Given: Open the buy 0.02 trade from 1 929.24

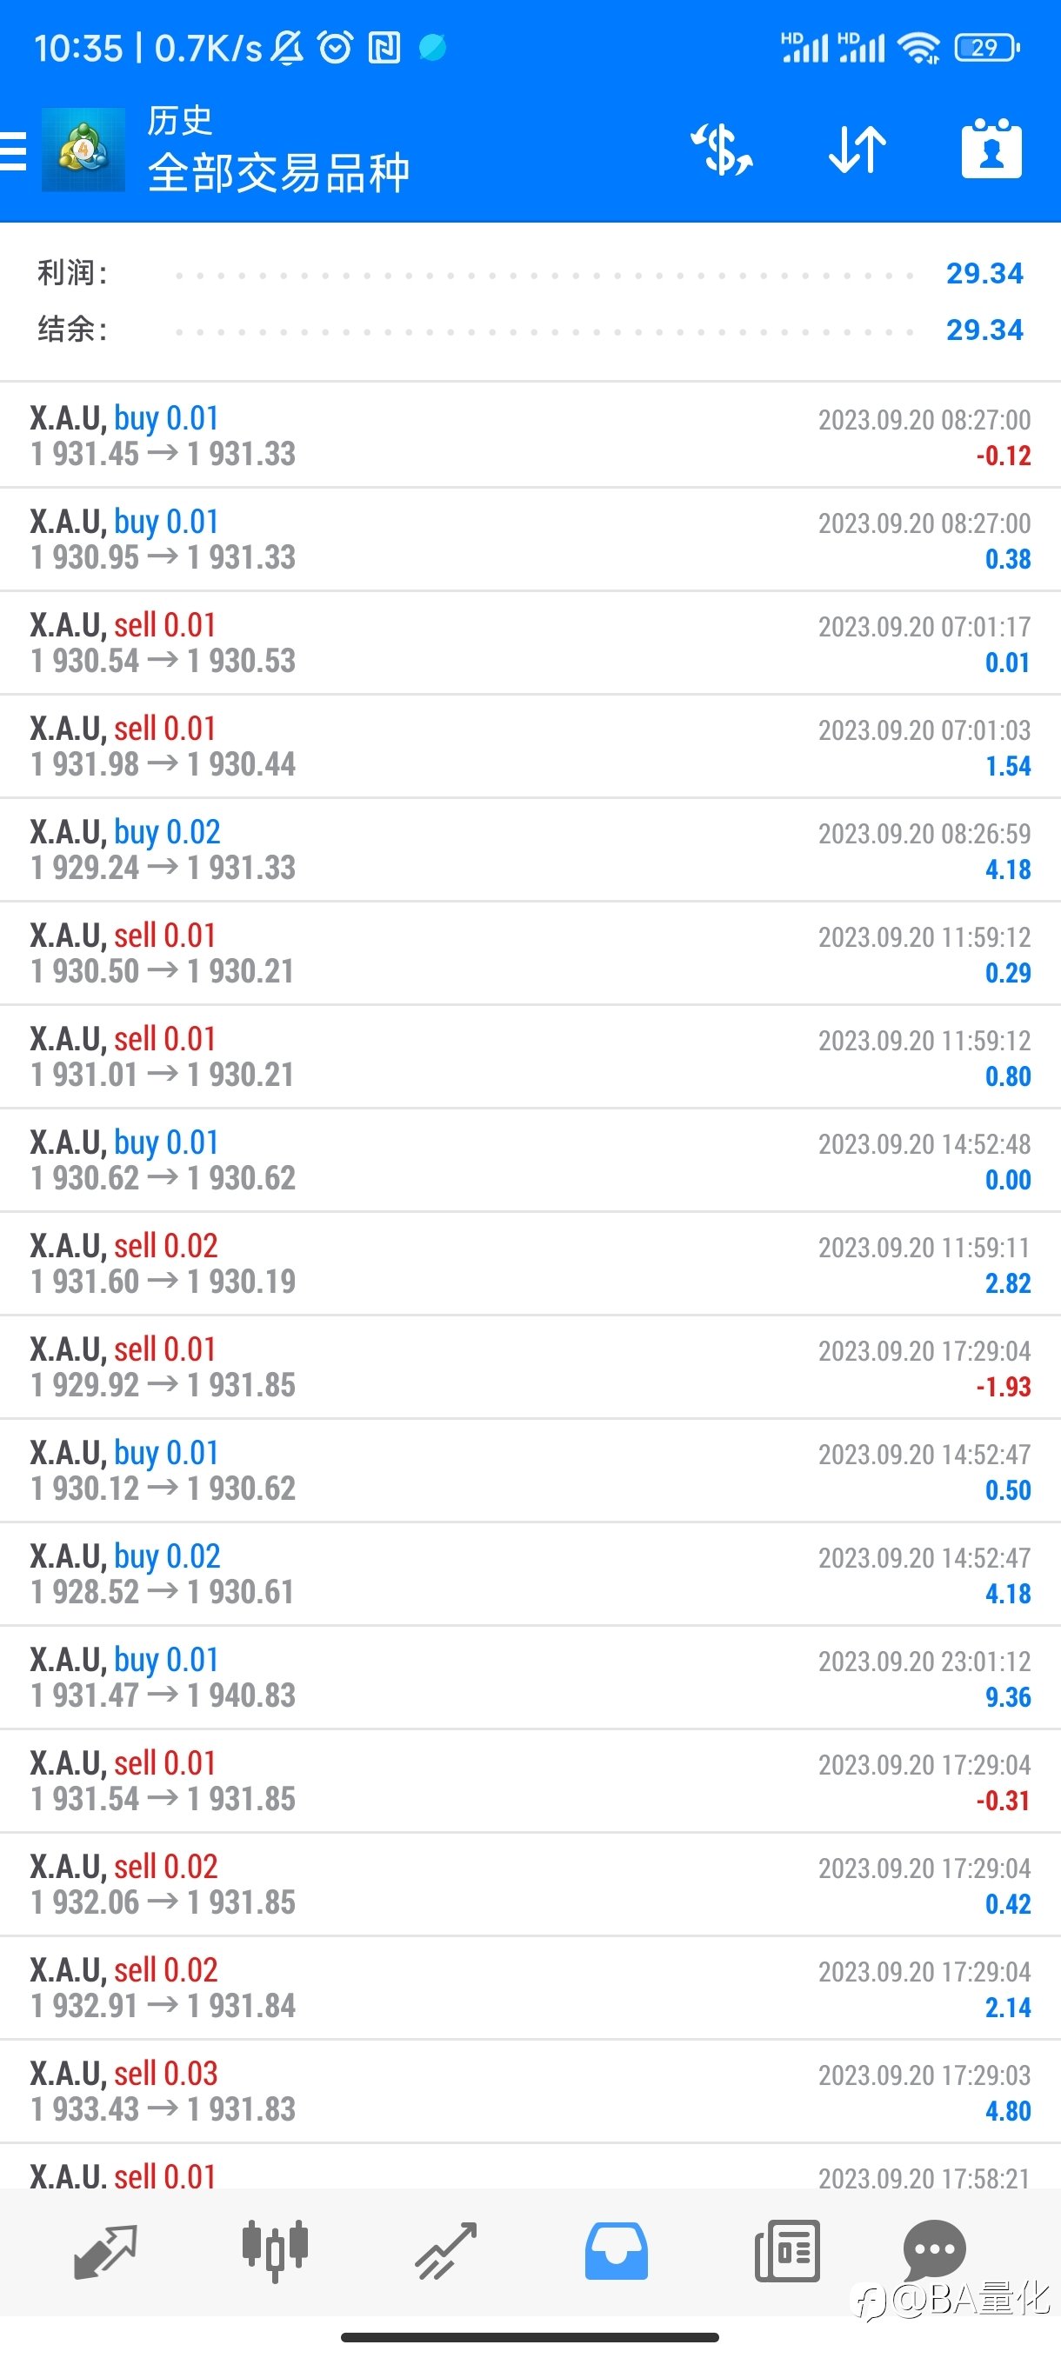Looking at the screenshot, I should point(530,849).
